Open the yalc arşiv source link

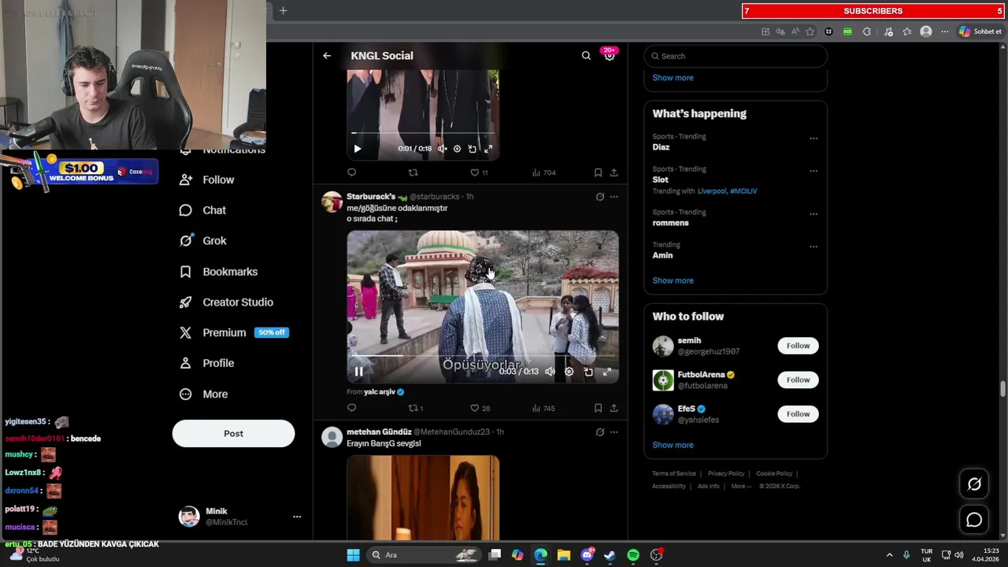coord(384,392)
